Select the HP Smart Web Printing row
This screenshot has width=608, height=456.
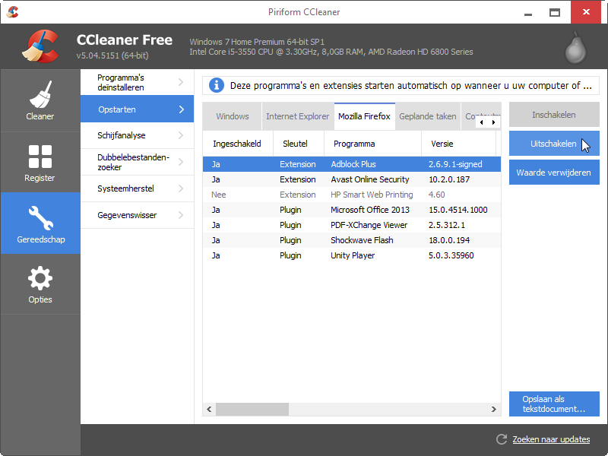(x=352, y=195)
